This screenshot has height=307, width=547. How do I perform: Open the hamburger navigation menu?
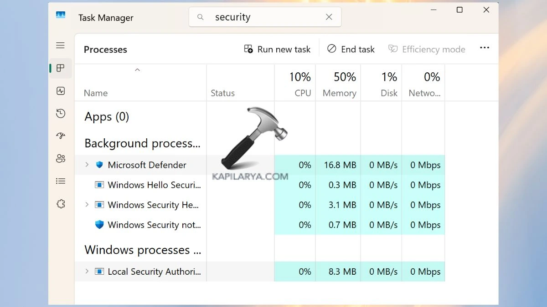coord(61,45)
